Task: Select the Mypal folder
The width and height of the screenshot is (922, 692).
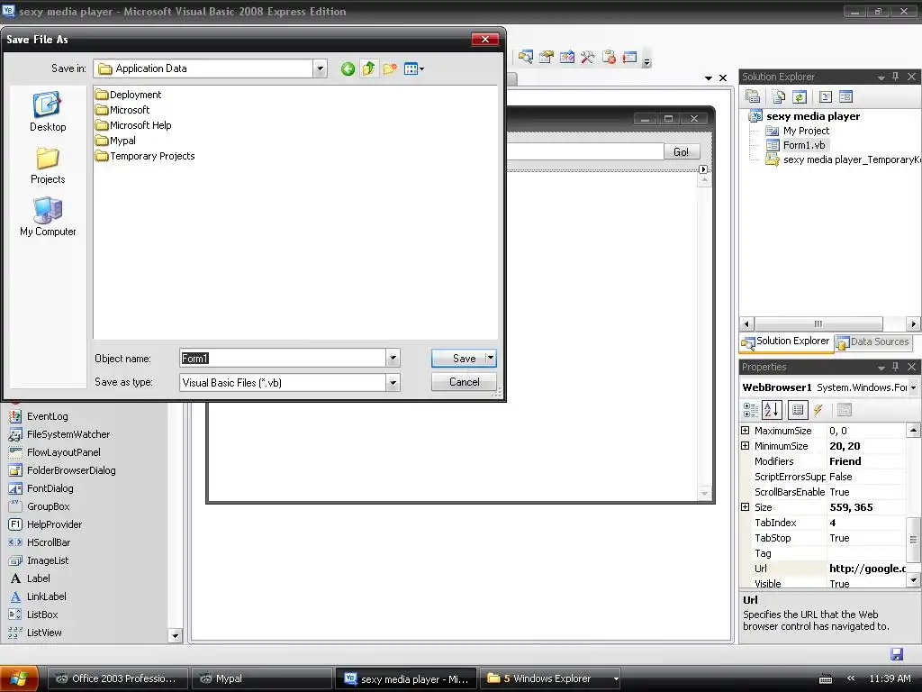Action: (116, 140)
